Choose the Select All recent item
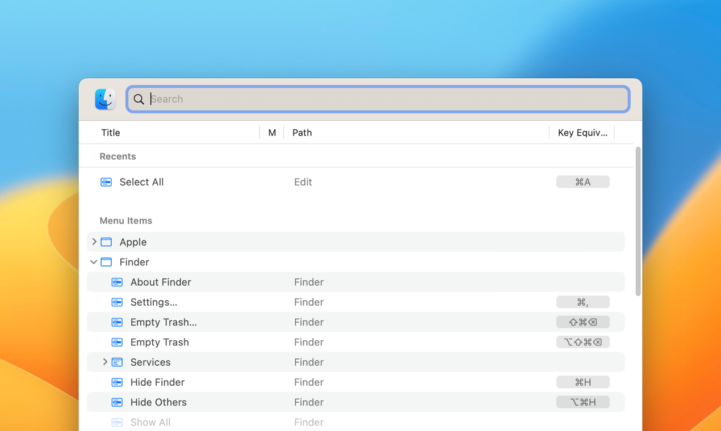 click(141, 182)
